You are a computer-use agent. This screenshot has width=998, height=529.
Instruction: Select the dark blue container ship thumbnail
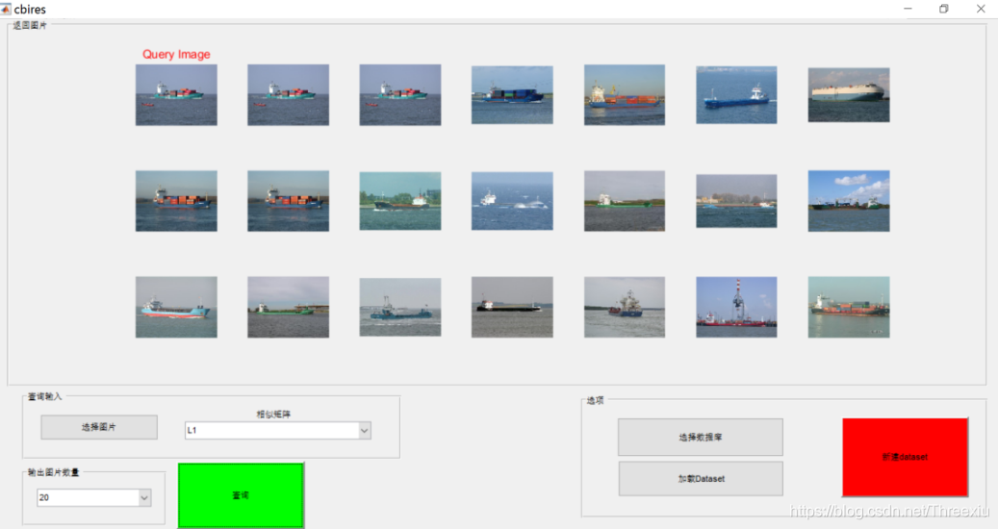(512, 94)
